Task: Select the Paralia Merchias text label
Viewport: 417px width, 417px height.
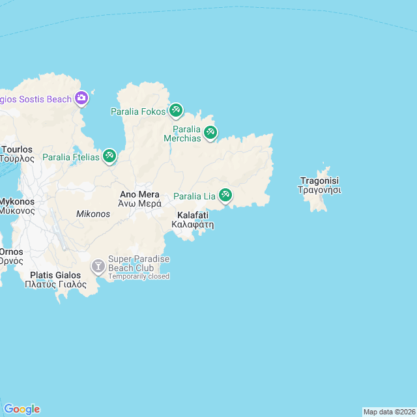Action: tap(182, 134)
